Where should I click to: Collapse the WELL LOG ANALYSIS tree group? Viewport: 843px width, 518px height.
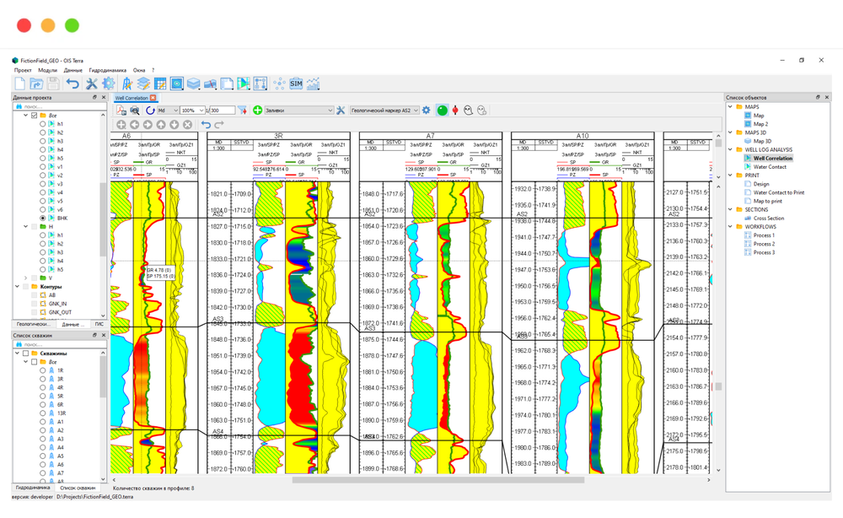click(731, 149)
